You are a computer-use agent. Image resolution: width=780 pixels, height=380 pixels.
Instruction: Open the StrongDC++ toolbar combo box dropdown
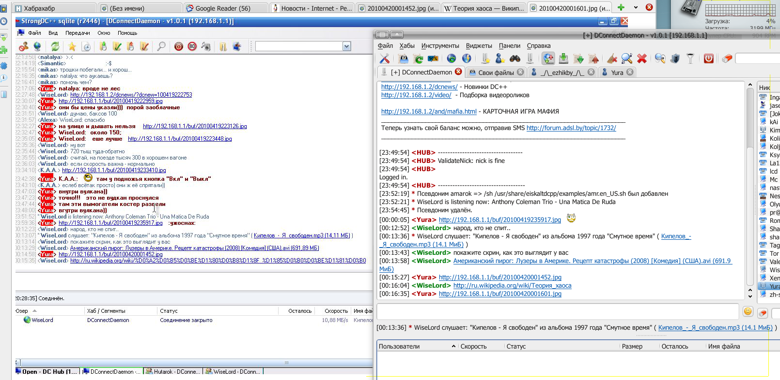(x=346, y=46)
